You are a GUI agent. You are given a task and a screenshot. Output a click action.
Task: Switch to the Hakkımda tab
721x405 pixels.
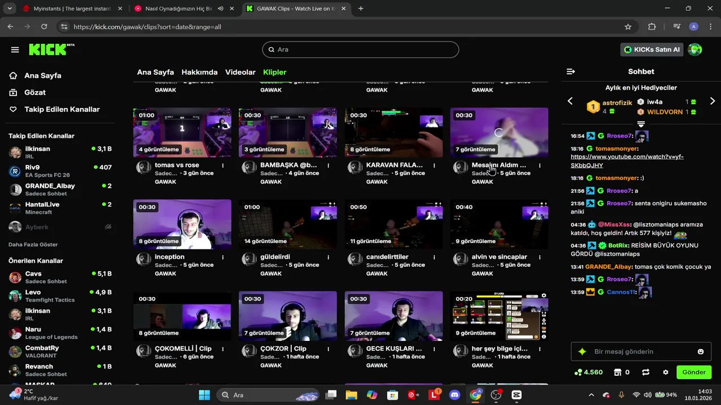point(199,72)
